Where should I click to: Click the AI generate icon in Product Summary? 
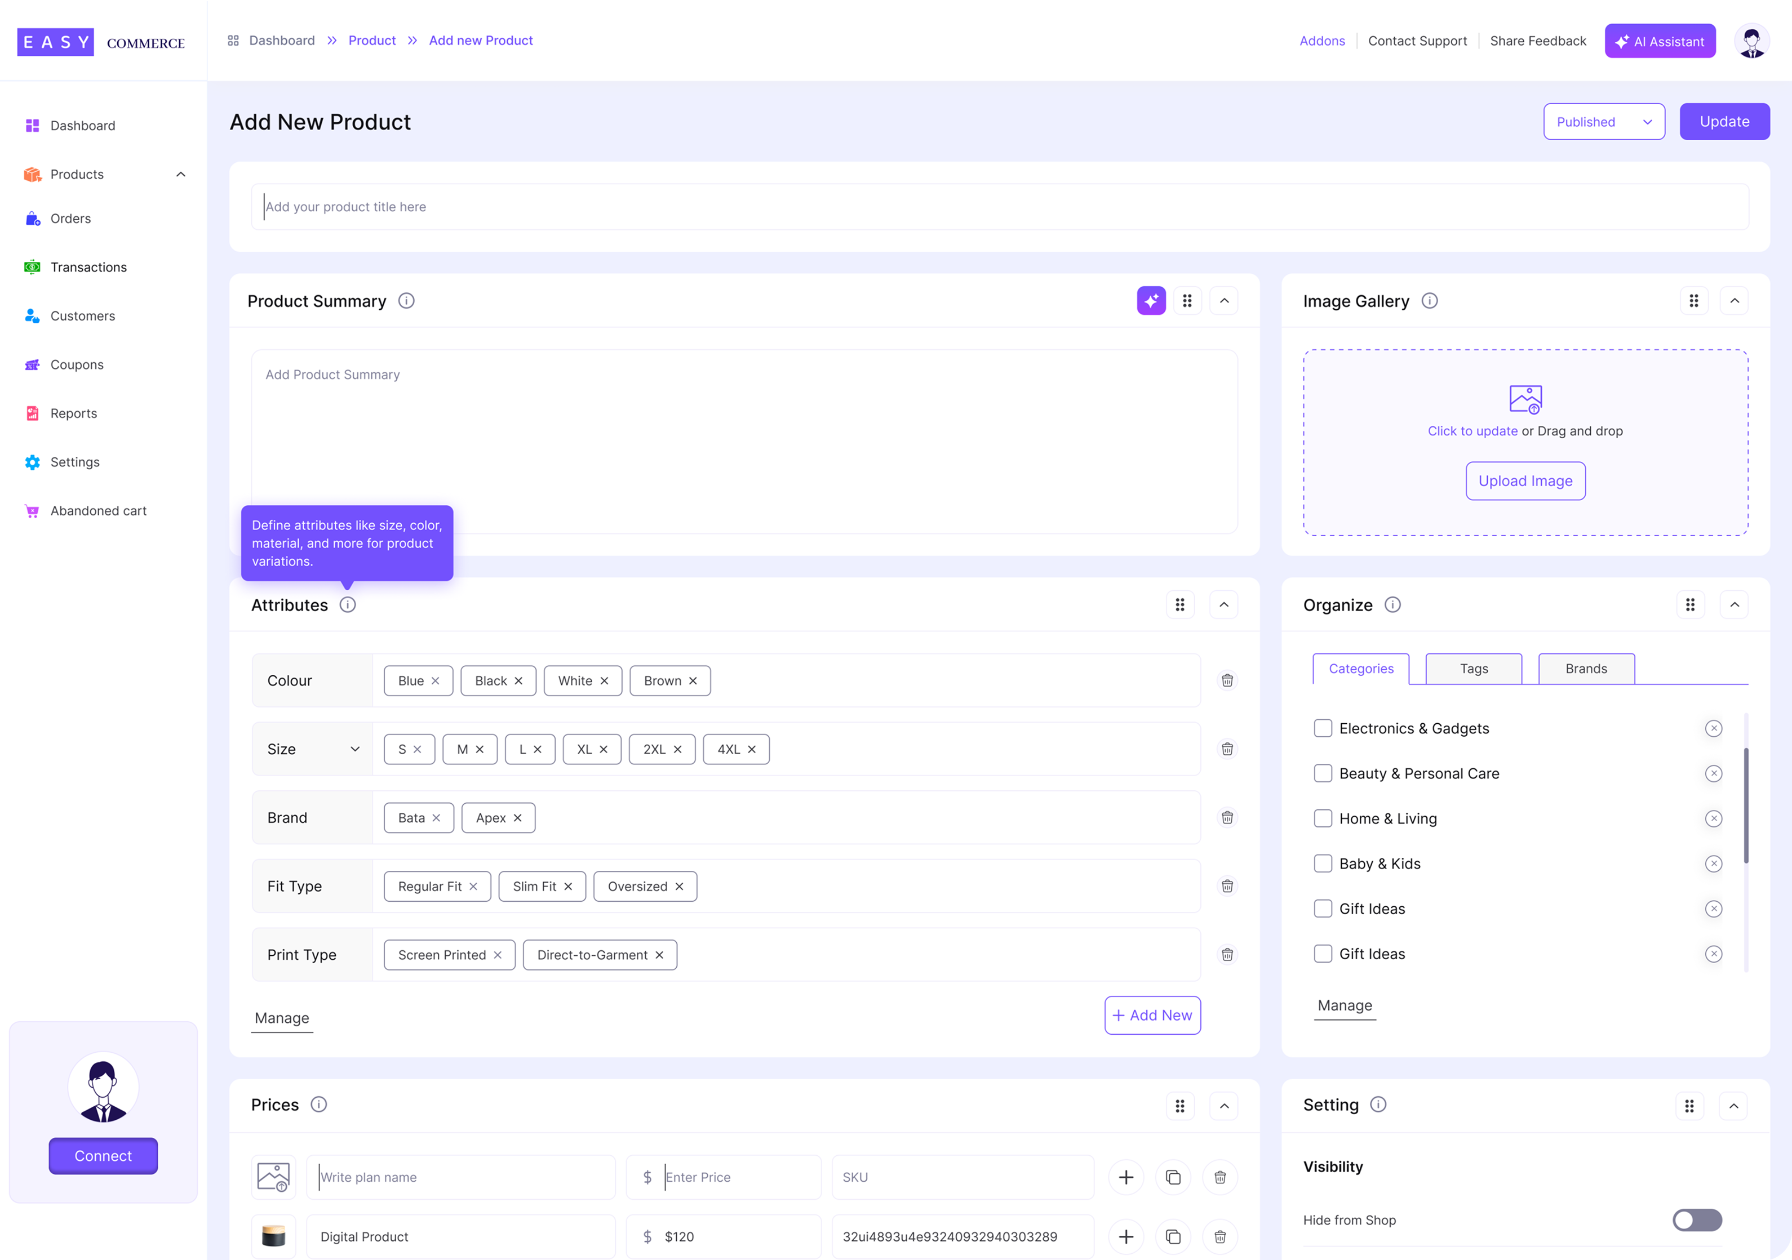click(x=1151, y=301)
